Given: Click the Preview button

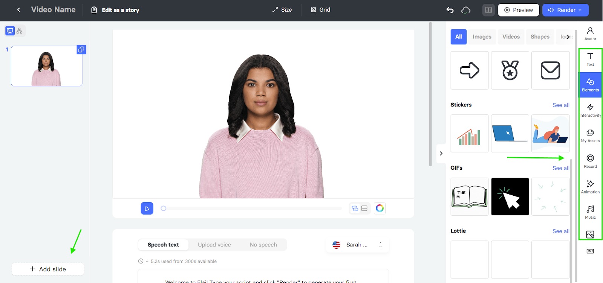Looking at the screenshot, I should [x=519, y=10].
